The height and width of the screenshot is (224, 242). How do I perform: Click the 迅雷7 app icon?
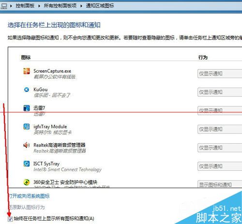[x=27, y=108]
